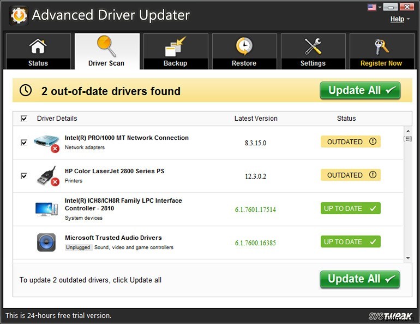Click the Latest Version column header
Screen dimensions: 420x324
pos(256,118)
